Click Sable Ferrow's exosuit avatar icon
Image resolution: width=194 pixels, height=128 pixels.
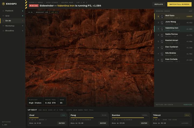click(162, 35)
